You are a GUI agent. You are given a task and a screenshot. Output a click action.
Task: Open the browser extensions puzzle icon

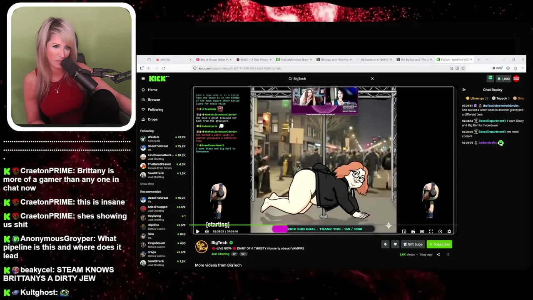tap(516, 68)
